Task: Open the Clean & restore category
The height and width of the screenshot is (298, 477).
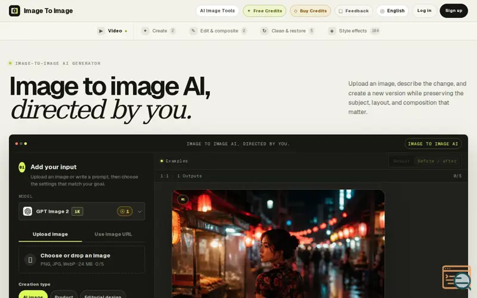Action: tap(287, 31)
